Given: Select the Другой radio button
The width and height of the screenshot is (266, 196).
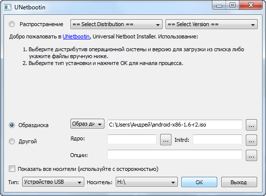Looking at the screenshot, I should [x=12, y=141].
